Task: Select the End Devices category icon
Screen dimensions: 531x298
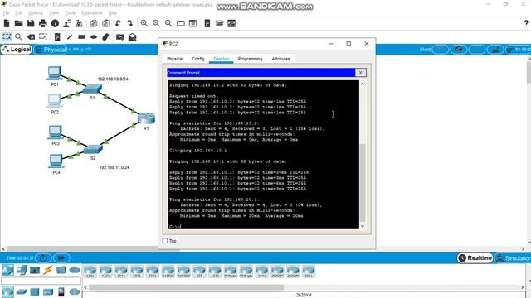Action: pyautogui.click(x=22, y=270)
